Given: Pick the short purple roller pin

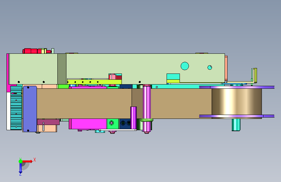Looking at the screenshot, I should tap(134, 118).
